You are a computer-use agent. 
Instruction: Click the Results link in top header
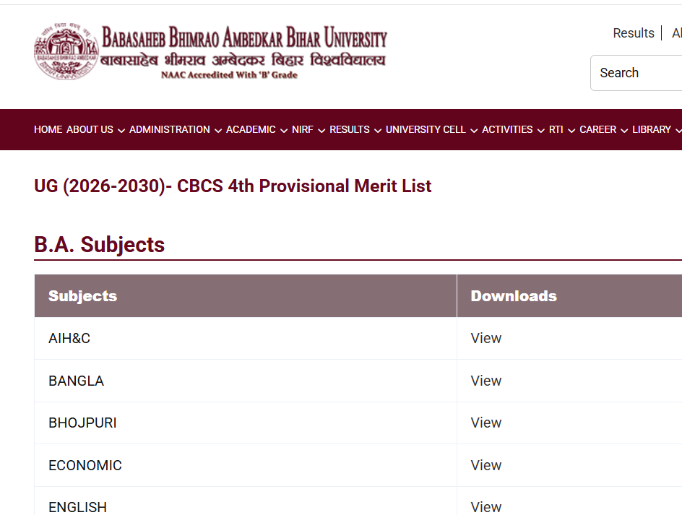pyautogui.click(x=634, y=33)
